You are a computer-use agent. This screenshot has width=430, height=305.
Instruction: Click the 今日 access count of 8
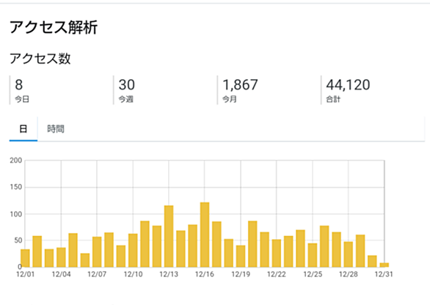coord(18,84)
